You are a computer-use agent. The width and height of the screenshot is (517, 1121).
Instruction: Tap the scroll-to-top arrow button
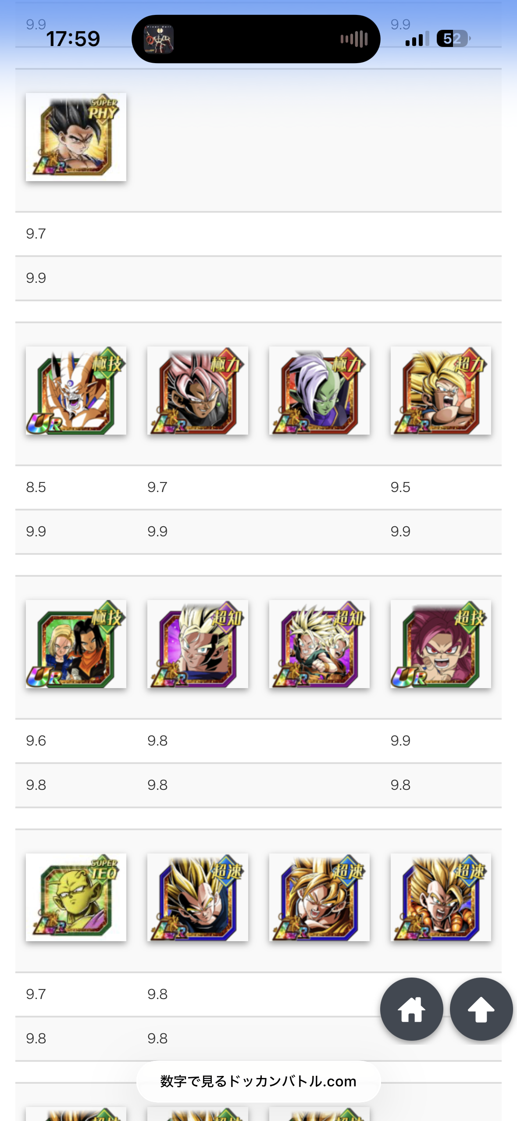click(x=481, y=1009)
